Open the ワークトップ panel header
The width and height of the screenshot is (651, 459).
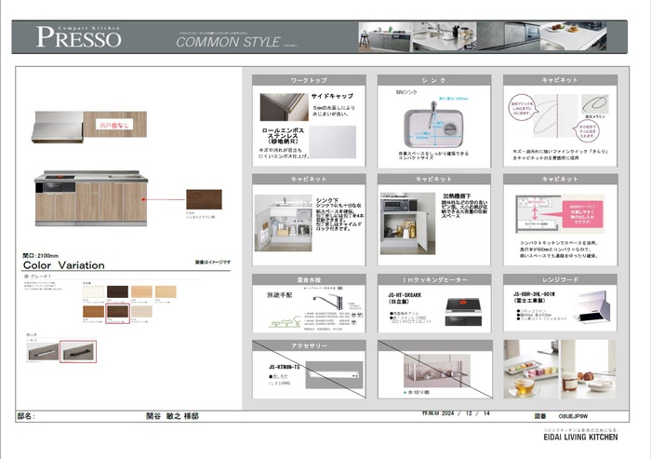coord(309,80)
